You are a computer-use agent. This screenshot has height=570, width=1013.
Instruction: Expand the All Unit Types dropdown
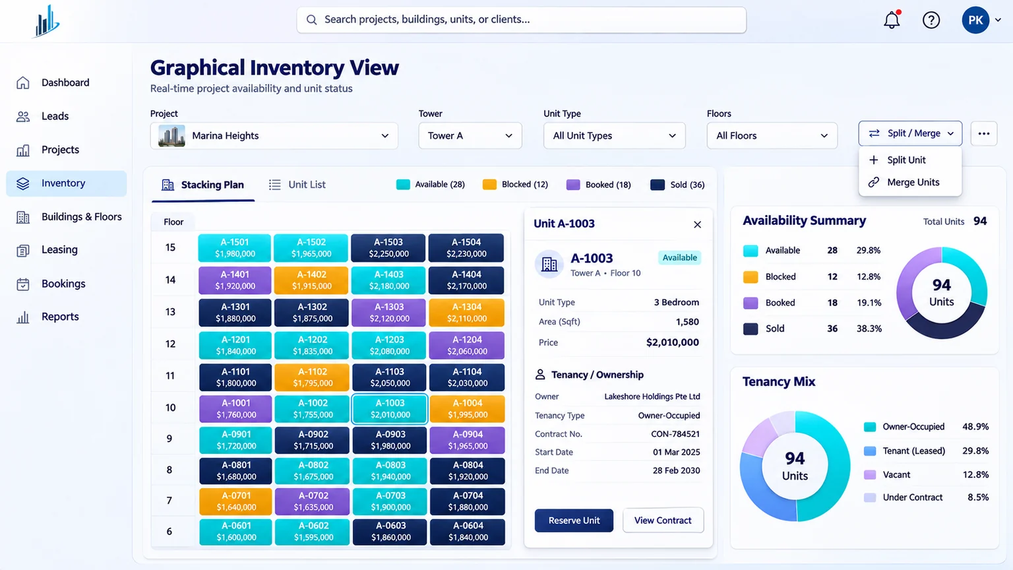click(615, 136)
